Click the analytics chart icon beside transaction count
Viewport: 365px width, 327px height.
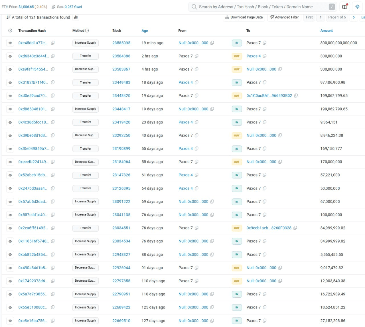pyautogui.click(x=76, y=17)
